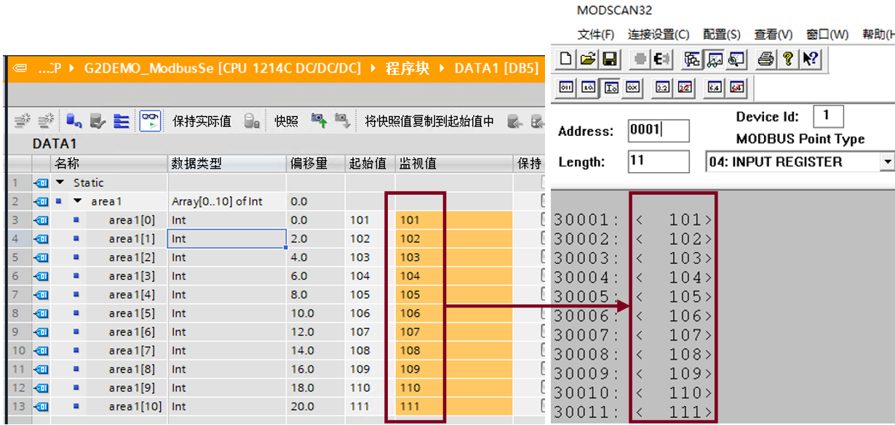Toggle the Monitor all glasses button
Image resolution: width=895 pixels, height=425 pixels.
(x=150, y=121)
